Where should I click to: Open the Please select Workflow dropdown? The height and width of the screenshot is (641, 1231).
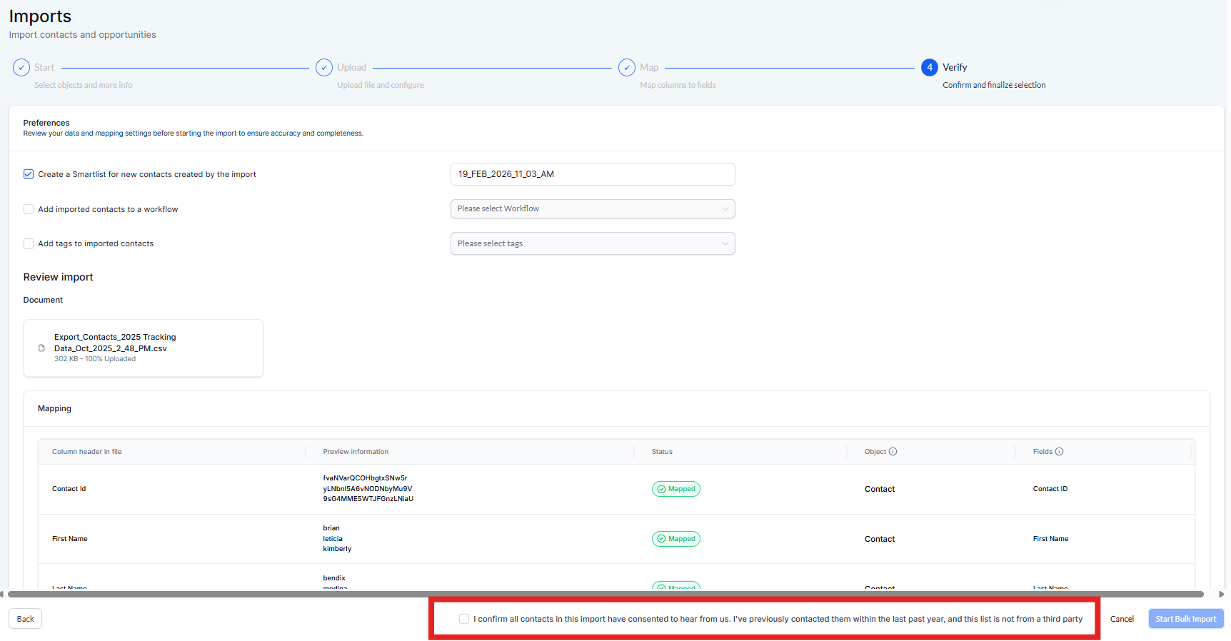tap(593, 208)
